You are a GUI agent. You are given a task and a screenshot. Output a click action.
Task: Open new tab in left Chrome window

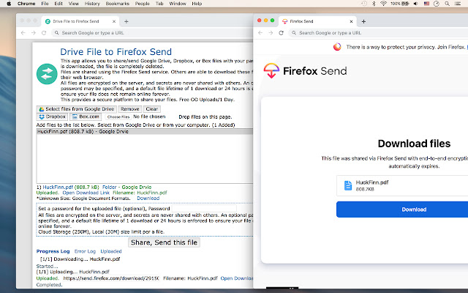coord(127,21)
